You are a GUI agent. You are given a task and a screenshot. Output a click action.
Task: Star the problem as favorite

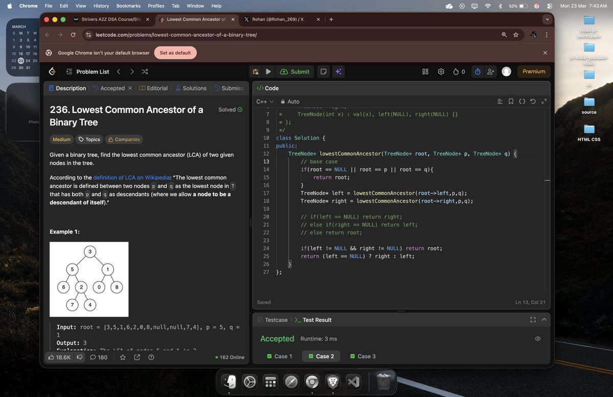pyautogui.click(x=123, y=357)
